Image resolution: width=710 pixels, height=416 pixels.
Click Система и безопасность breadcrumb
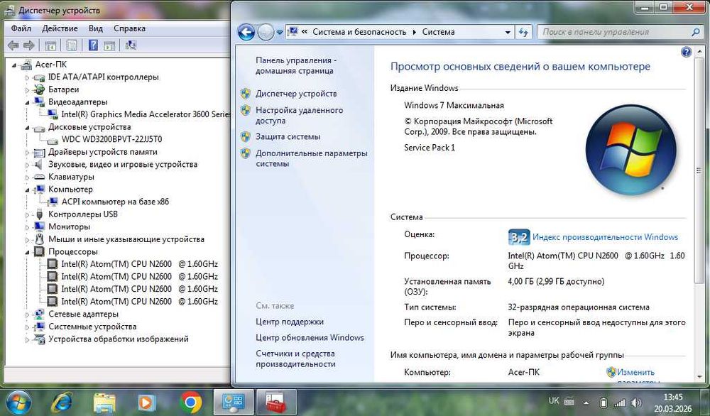click(359, 32)
